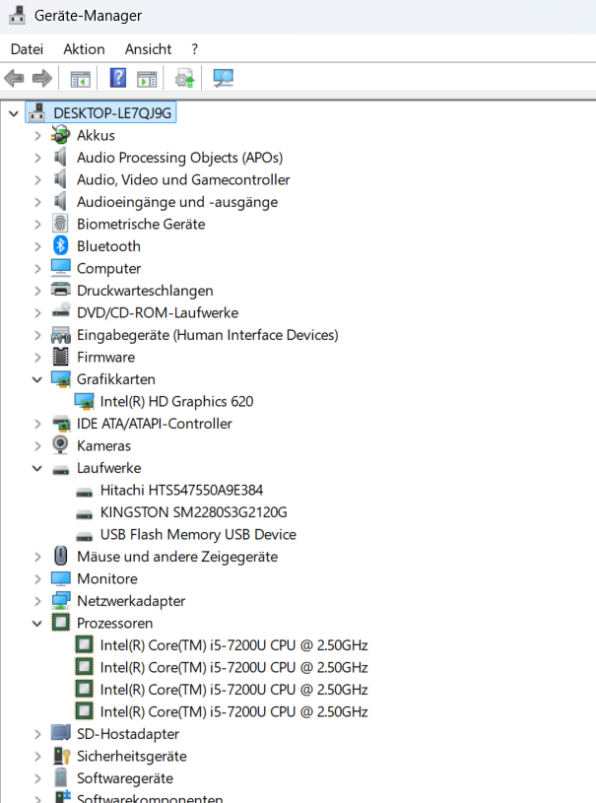The height and width of the screenshot is (803, 596).
Task: Select the Computer category label
Action: [x=108, y=268]
